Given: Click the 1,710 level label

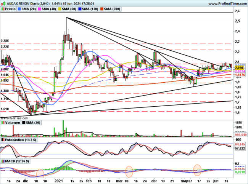Looking at the screenshot, I should point(5,99).
